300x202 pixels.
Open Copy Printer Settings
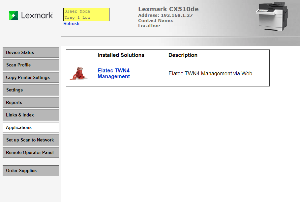coord(31,78)
